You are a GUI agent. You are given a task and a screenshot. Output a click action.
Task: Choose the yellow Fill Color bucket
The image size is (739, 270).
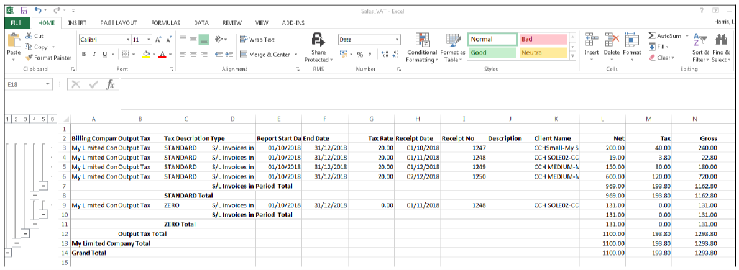coord(146,55)
